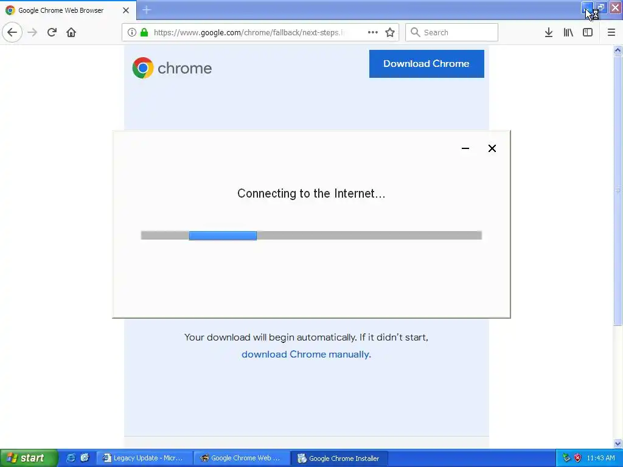Screen dimensions: 623x467
Task: View connection security via green padlock
Action: click(x=144, y=32)
